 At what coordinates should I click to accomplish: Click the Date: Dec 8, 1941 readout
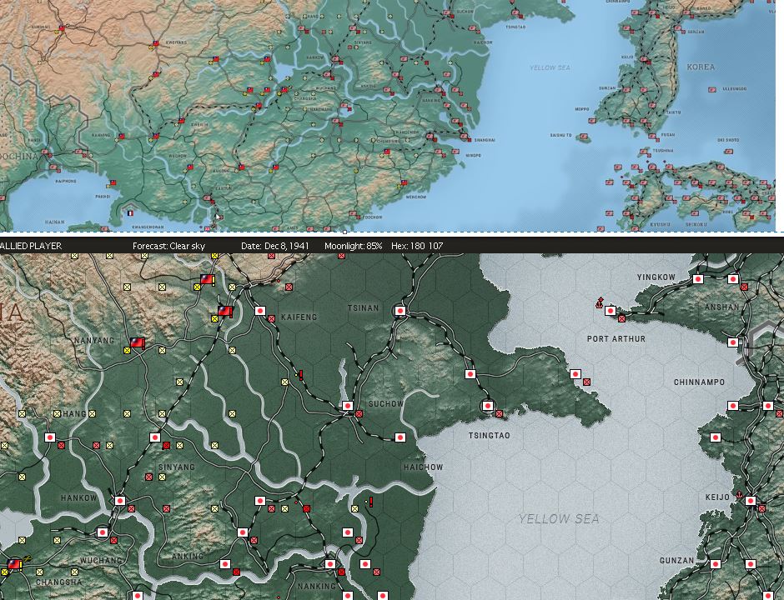point(275,246)
